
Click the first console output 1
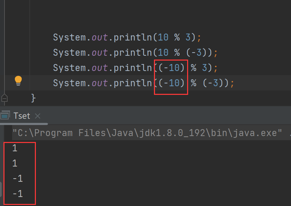click(15, 148)
